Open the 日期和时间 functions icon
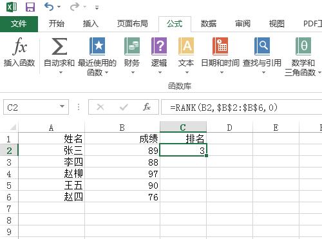Image resolution: width=322 pixels, height=239 pixels. (220, 46)
